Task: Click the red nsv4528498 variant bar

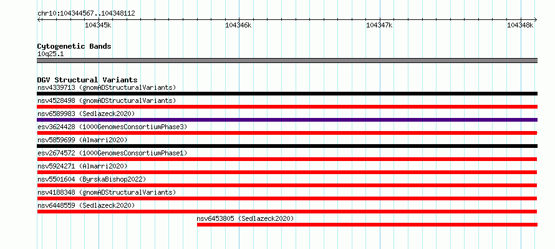Action: pyautogui.click(x=287, y=107)
